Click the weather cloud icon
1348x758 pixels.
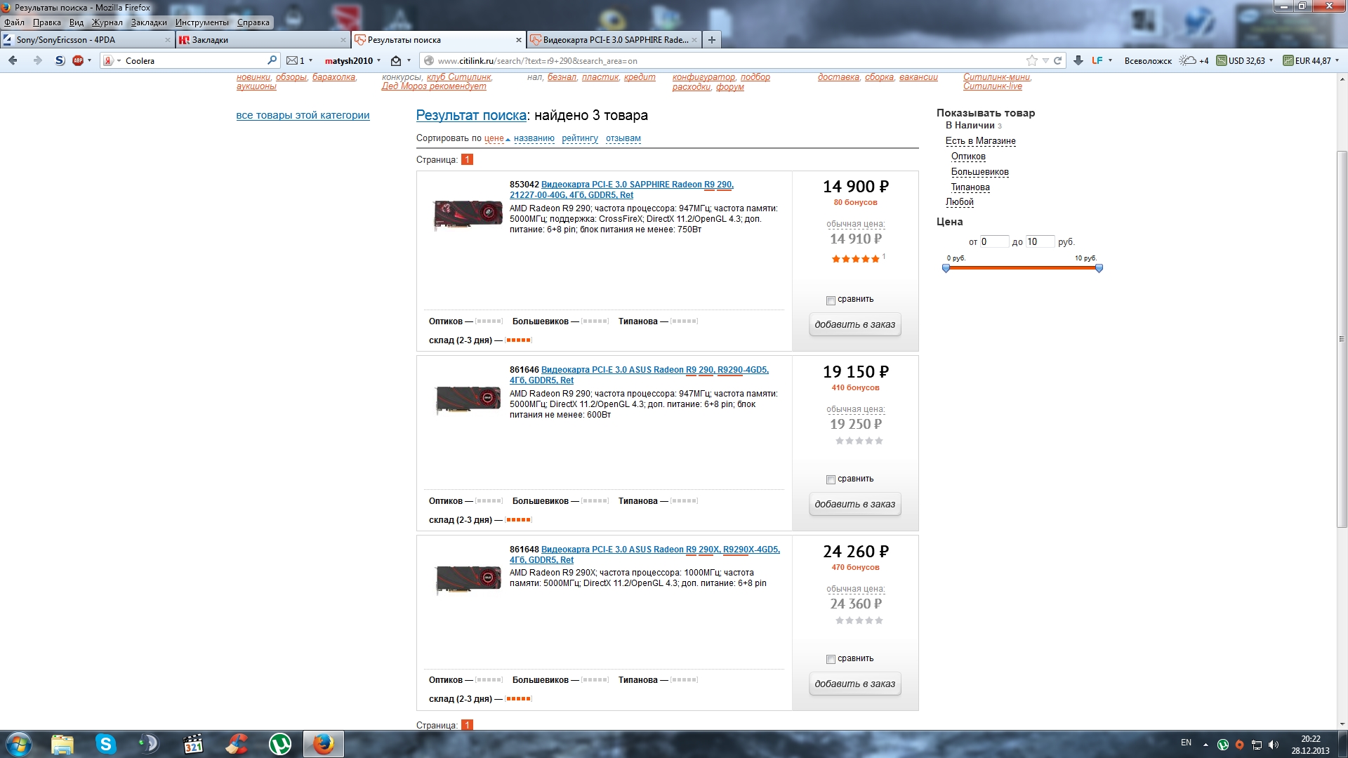pos(1187,61)
